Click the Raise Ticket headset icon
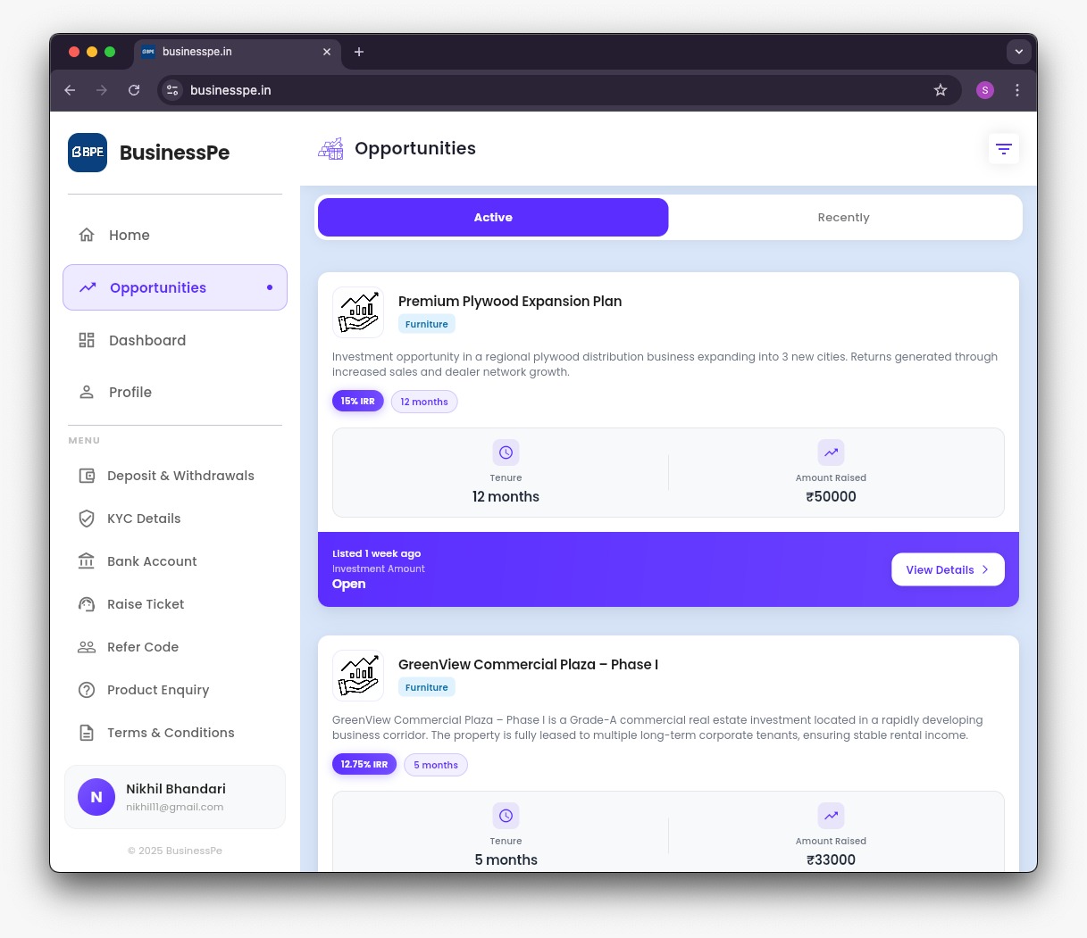The width and height of the screenshot is (1087, 938). [87, 604]
